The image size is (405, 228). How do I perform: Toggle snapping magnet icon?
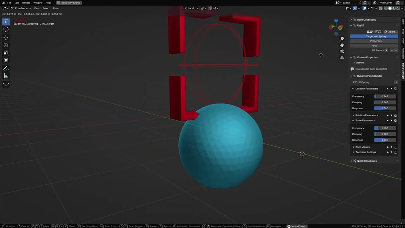coord(210,8)
